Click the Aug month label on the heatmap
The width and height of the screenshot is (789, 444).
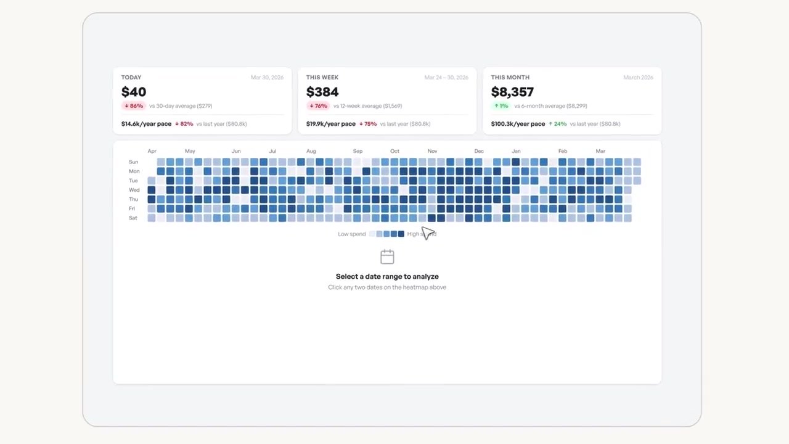coord(311,151)
